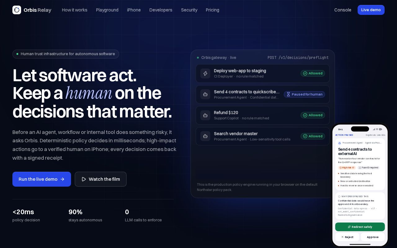397x248 pixels.
Task: View the Pricing page
Action: [212, 10]
